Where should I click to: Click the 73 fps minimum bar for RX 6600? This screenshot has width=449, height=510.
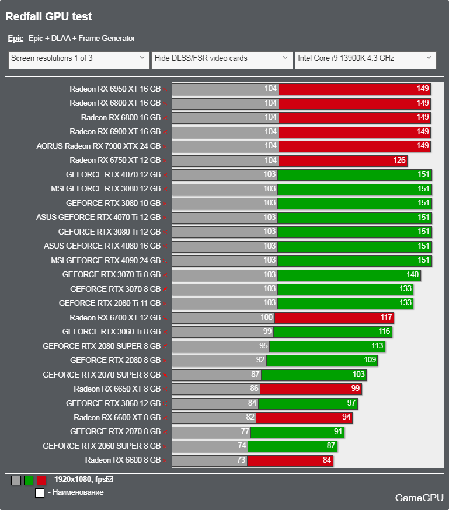click(x=210, y=460)
